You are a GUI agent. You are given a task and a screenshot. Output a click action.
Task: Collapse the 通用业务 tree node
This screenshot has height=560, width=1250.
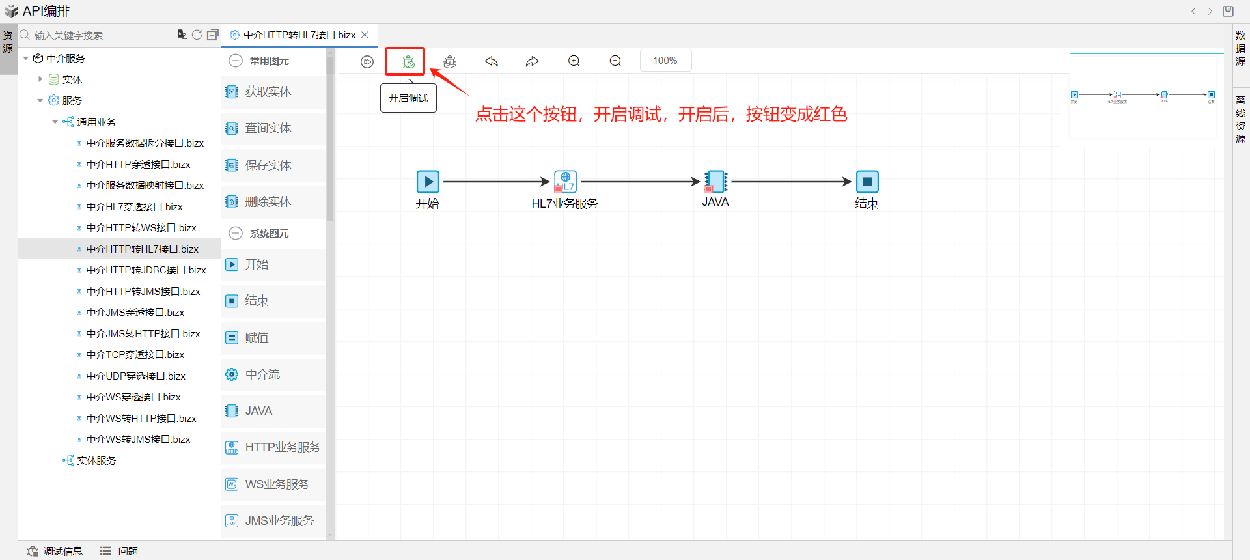click(55, 122)
